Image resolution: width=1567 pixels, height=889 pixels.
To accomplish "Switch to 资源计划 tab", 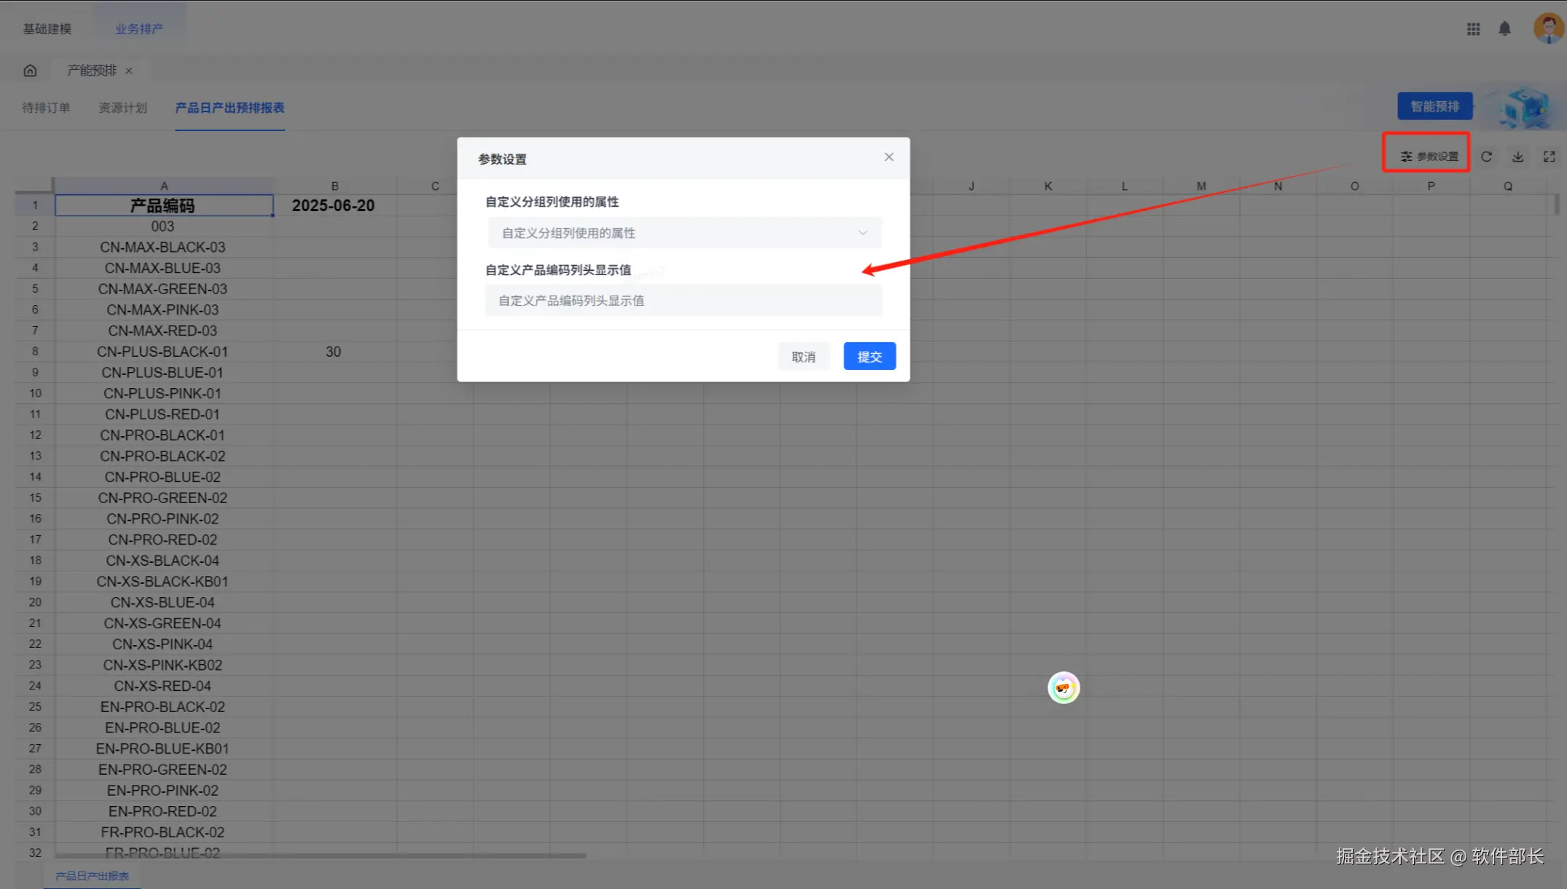I will click(x=122, y=108).
